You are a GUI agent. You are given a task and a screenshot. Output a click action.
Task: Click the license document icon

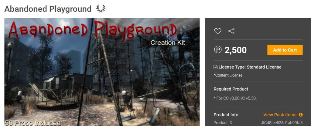coord(215,67)
